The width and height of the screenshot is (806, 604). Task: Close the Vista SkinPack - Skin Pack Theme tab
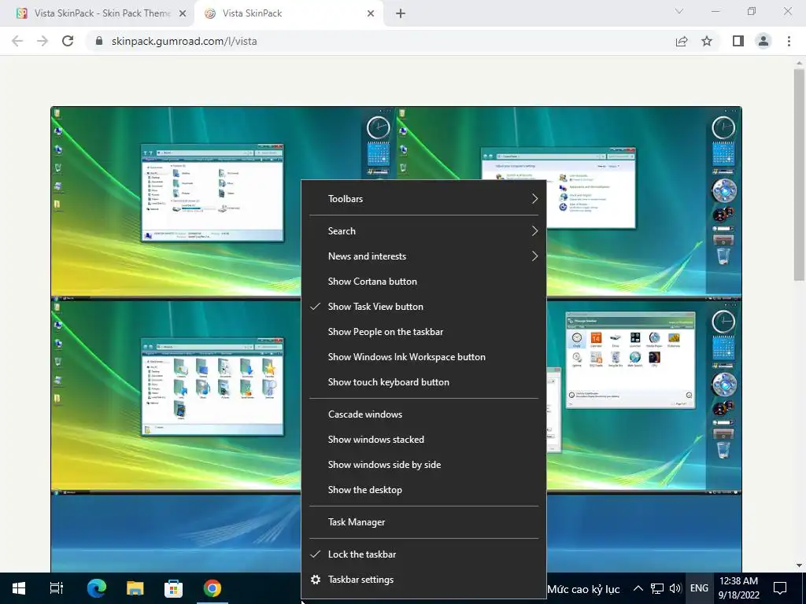pyautogui.click(x=183, y=13)
